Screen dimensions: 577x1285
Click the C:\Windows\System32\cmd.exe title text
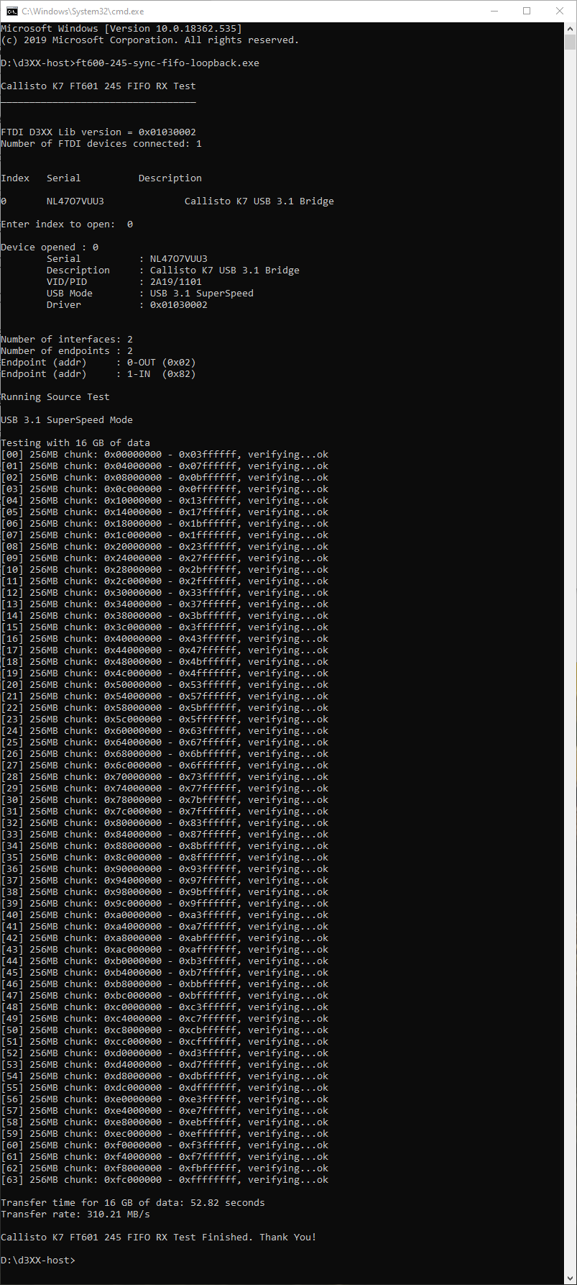coord(83,12)
